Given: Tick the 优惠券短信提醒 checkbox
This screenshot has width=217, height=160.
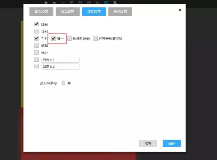Looking at the screenshot, I should click(95, 38).
